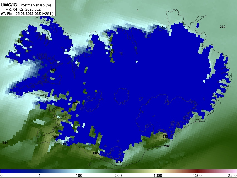Click the map value 267 near the southeast coast
The height and width of the screenshot is (178, 237).
pos(167,146)
